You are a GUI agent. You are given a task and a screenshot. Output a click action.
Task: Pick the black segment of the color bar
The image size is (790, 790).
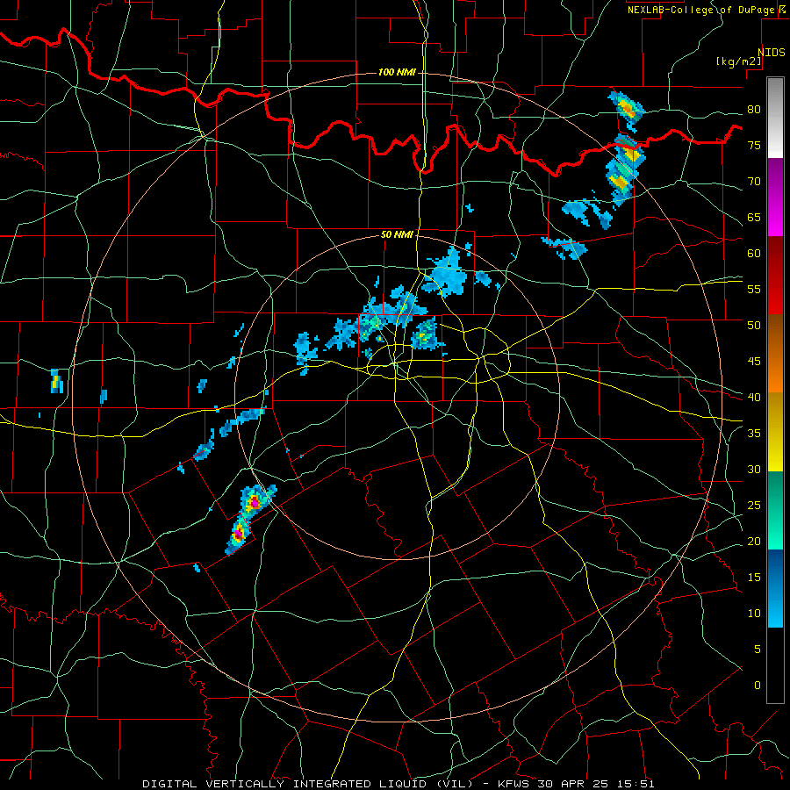[775, 665]
